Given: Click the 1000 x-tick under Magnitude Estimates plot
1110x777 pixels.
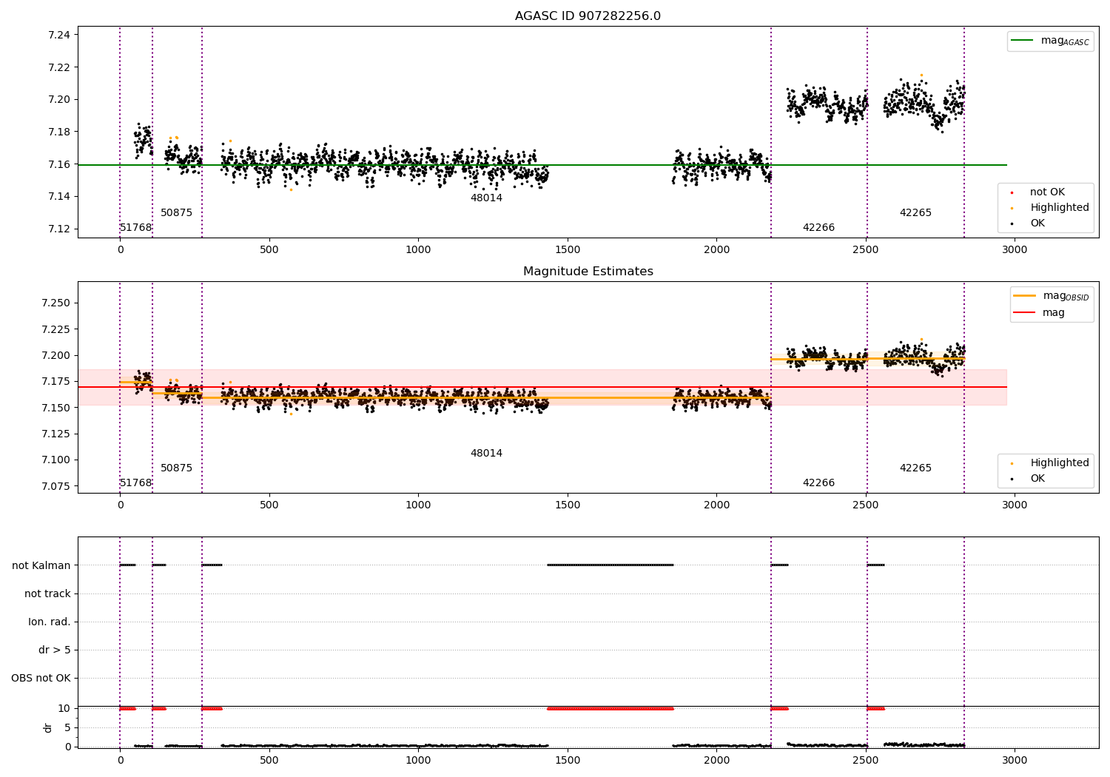Looking at the screenshot, I should [418, 505].
